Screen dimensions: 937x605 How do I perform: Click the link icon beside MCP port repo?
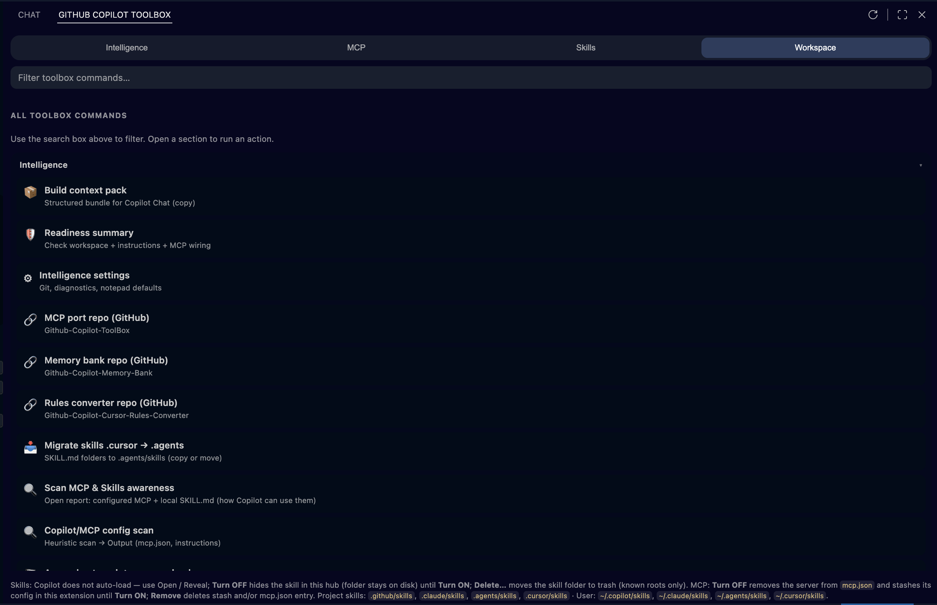[x=30, y=320]
